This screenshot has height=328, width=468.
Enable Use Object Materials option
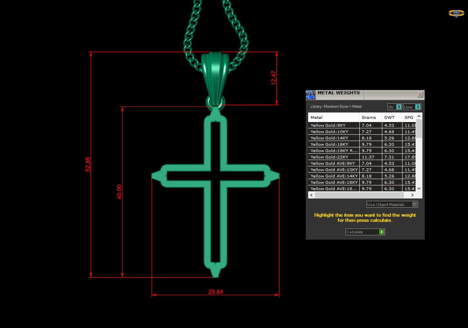pyautogui.click(x=392, y=204)
